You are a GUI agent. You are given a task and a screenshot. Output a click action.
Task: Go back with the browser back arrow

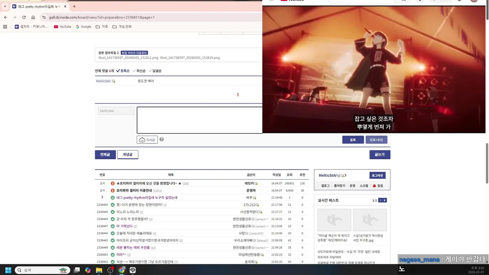tap(5, 17)
